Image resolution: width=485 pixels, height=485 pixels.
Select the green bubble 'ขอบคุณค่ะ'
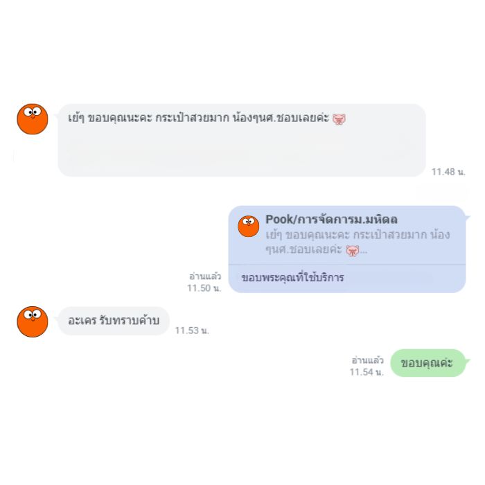point(427,363)
